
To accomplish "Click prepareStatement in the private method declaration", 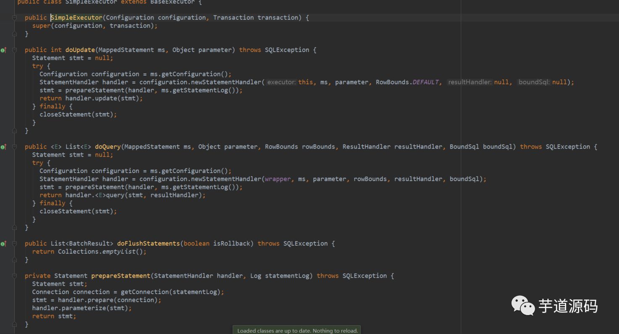I will (x=121, y=276).
